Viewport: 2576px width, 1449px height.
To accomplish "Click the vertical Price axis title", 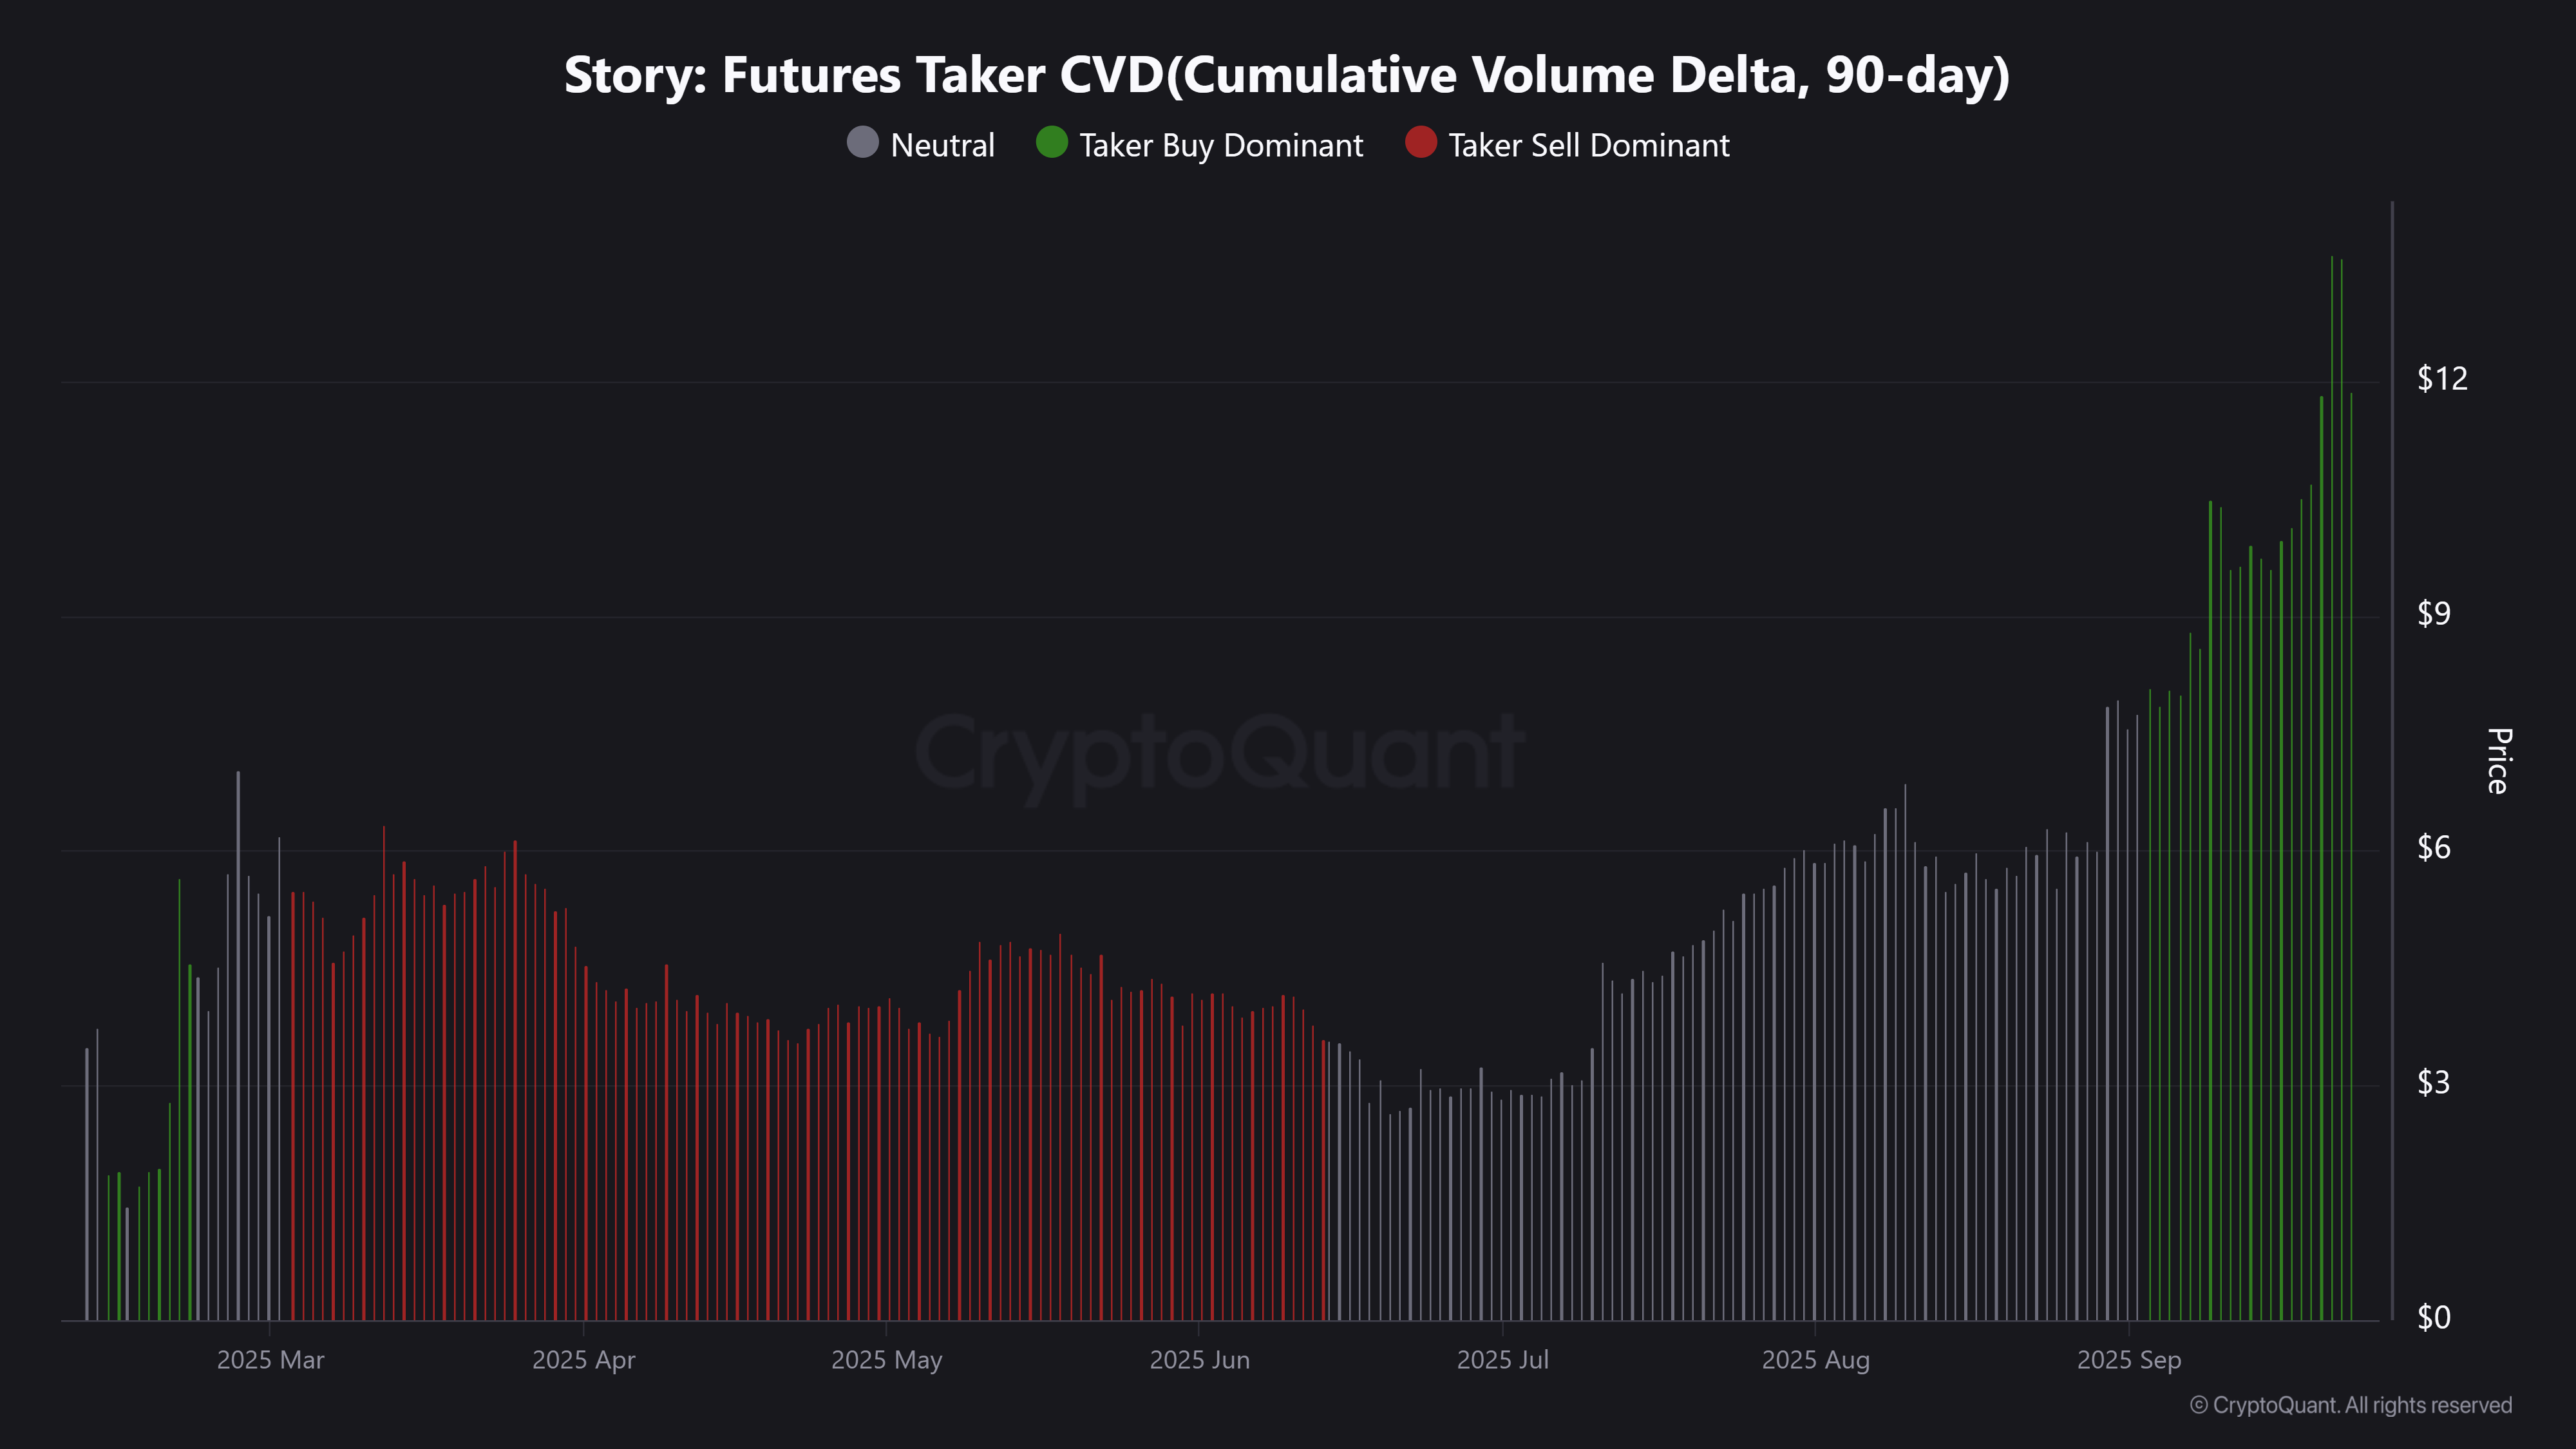I will tap(2497, 761).
